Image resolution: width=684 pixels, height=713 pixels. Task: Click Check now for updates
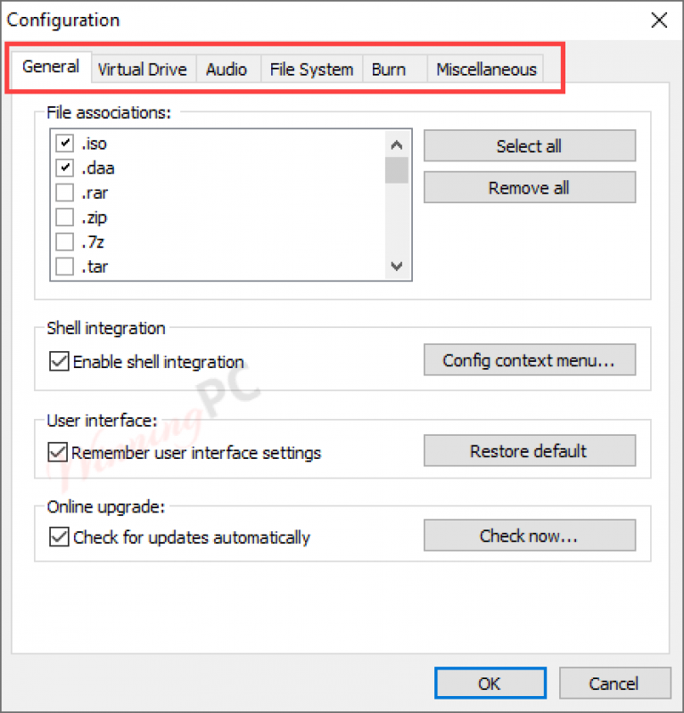(530, 536)
